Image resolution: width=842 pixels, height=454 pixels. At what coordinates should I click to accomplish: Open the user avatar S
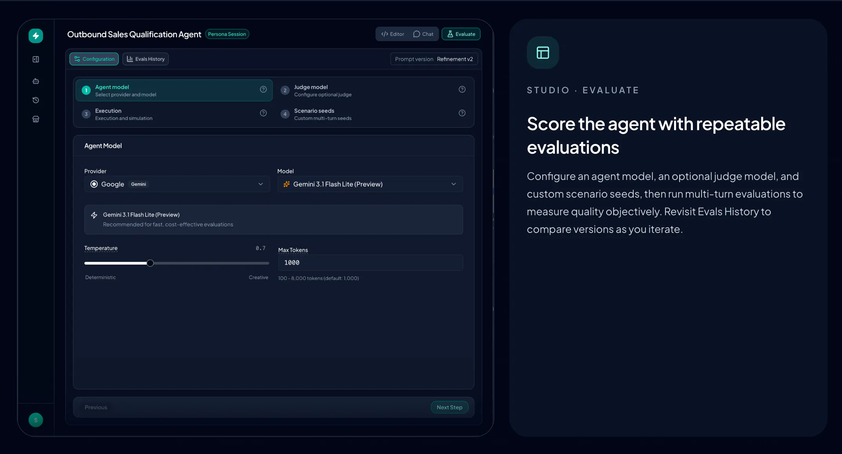[36, 420]
